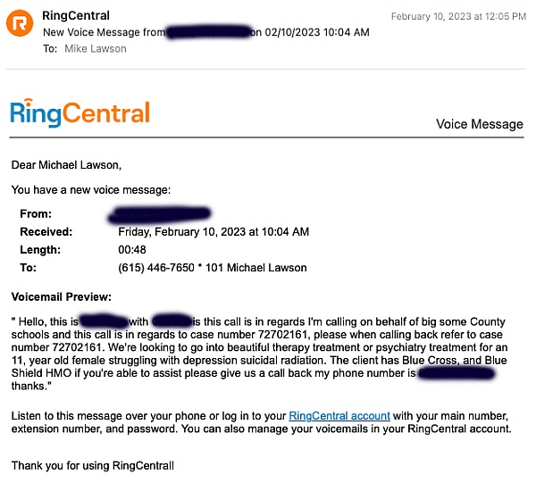Viewport: 536px width, 483px height.
Task: Click the Thank you for using RingCentral line
Action: (x=93, y=465)
